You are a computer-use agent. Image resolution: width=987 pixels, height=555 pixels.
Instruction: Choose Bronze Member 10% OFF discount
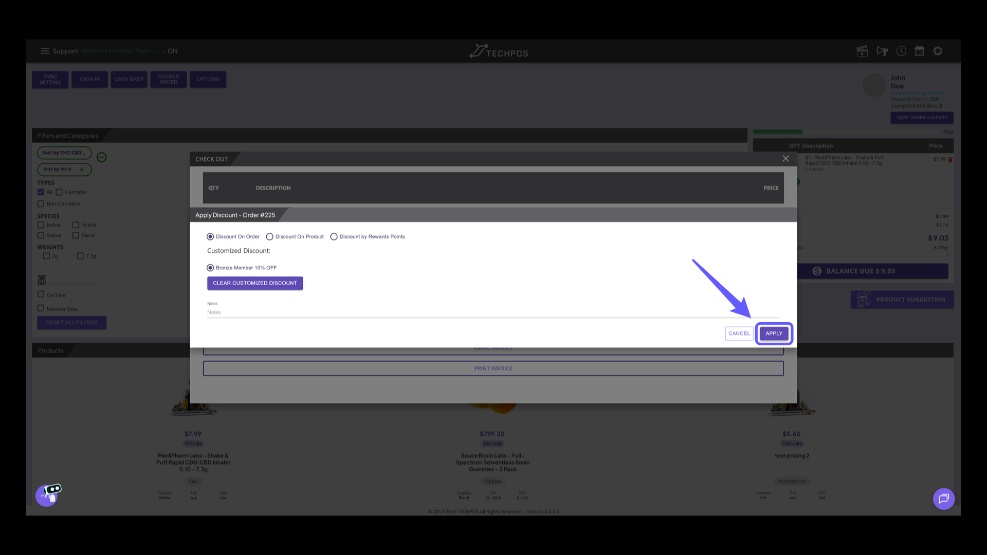(210, 268)
